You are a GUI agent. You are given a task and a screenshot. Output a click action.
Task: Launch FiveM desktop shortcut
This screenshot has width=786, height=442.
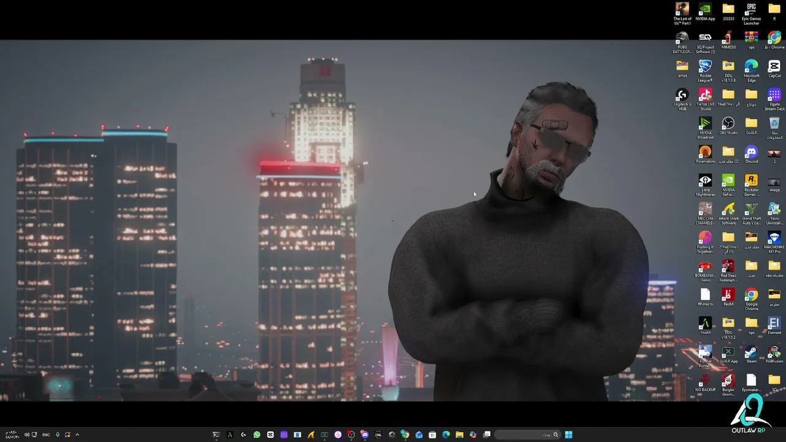click(x=705, y=324)
